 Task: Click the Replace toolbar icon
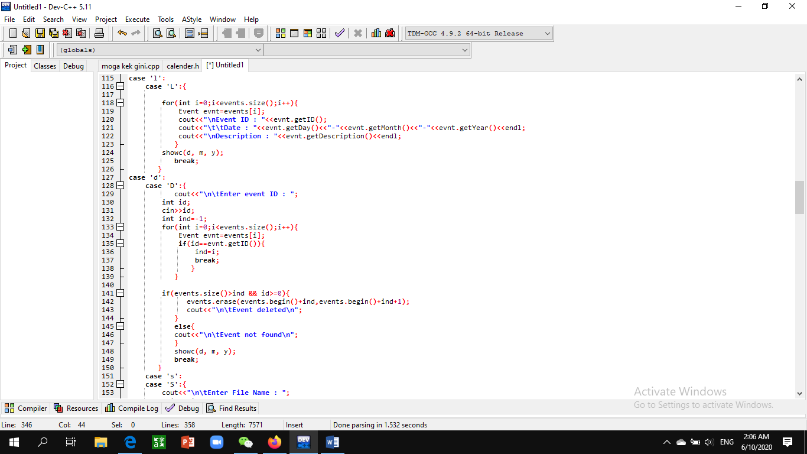pos(171,33)
